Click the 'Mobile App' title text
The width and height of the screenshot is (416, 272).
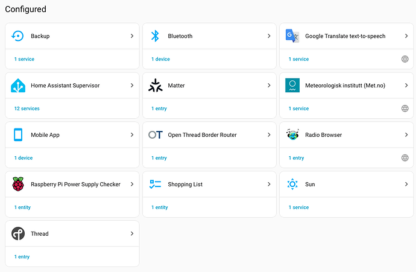(45, 135)
